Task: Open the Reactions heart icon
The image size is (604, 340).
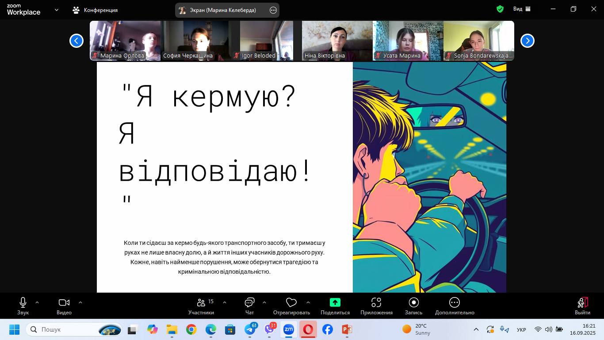Action: (x=291, y=303)
